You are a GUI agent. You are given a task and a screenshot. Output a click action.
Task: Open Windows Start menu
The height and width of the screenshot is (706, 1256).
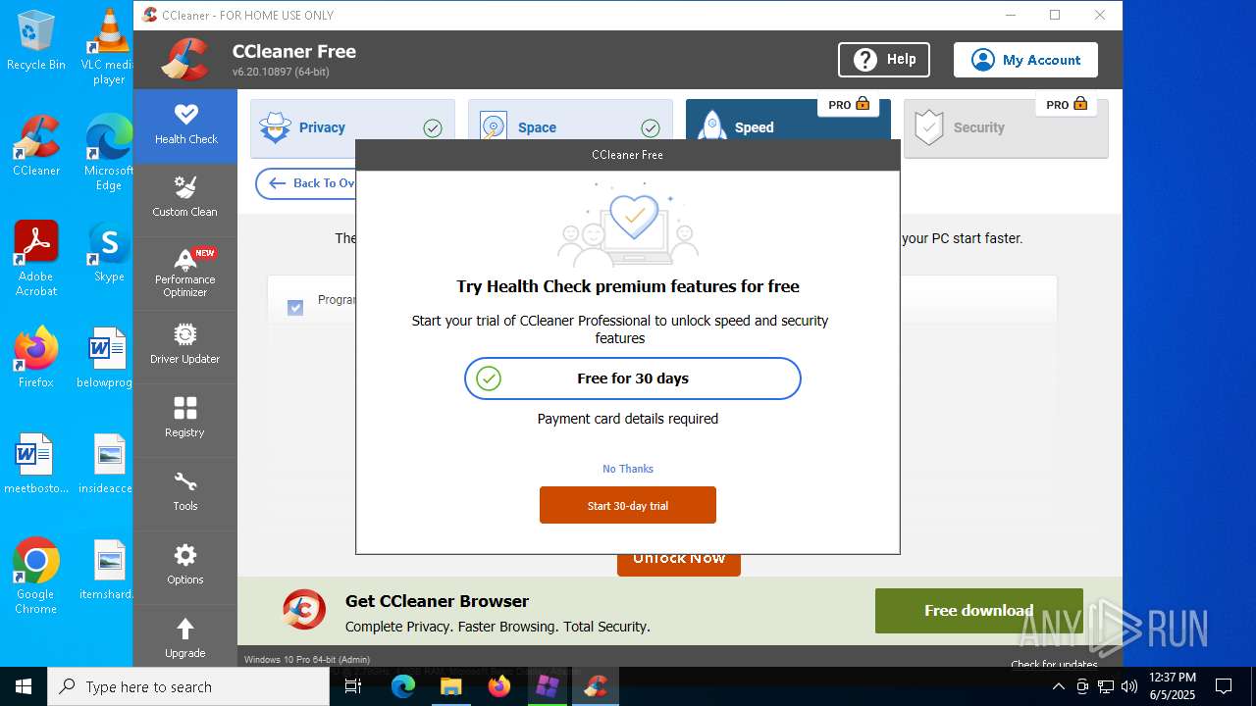point(24,686)
